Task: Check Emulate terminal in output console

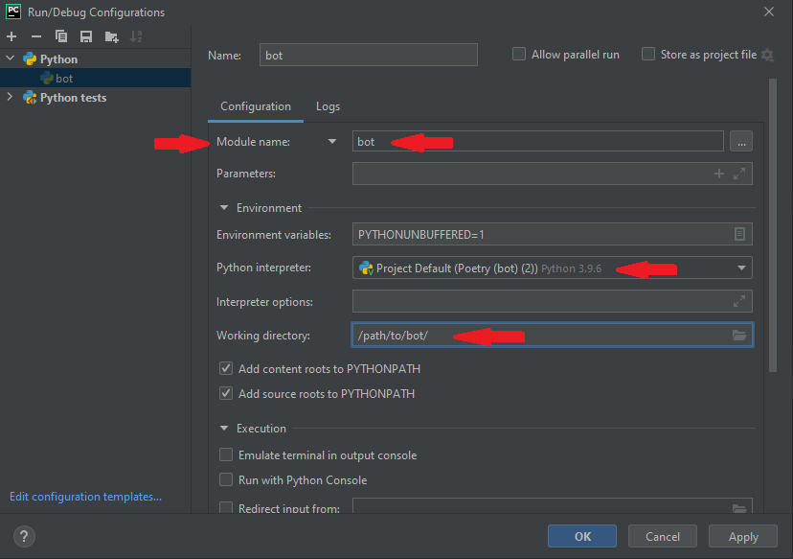Action: point(226,455)
